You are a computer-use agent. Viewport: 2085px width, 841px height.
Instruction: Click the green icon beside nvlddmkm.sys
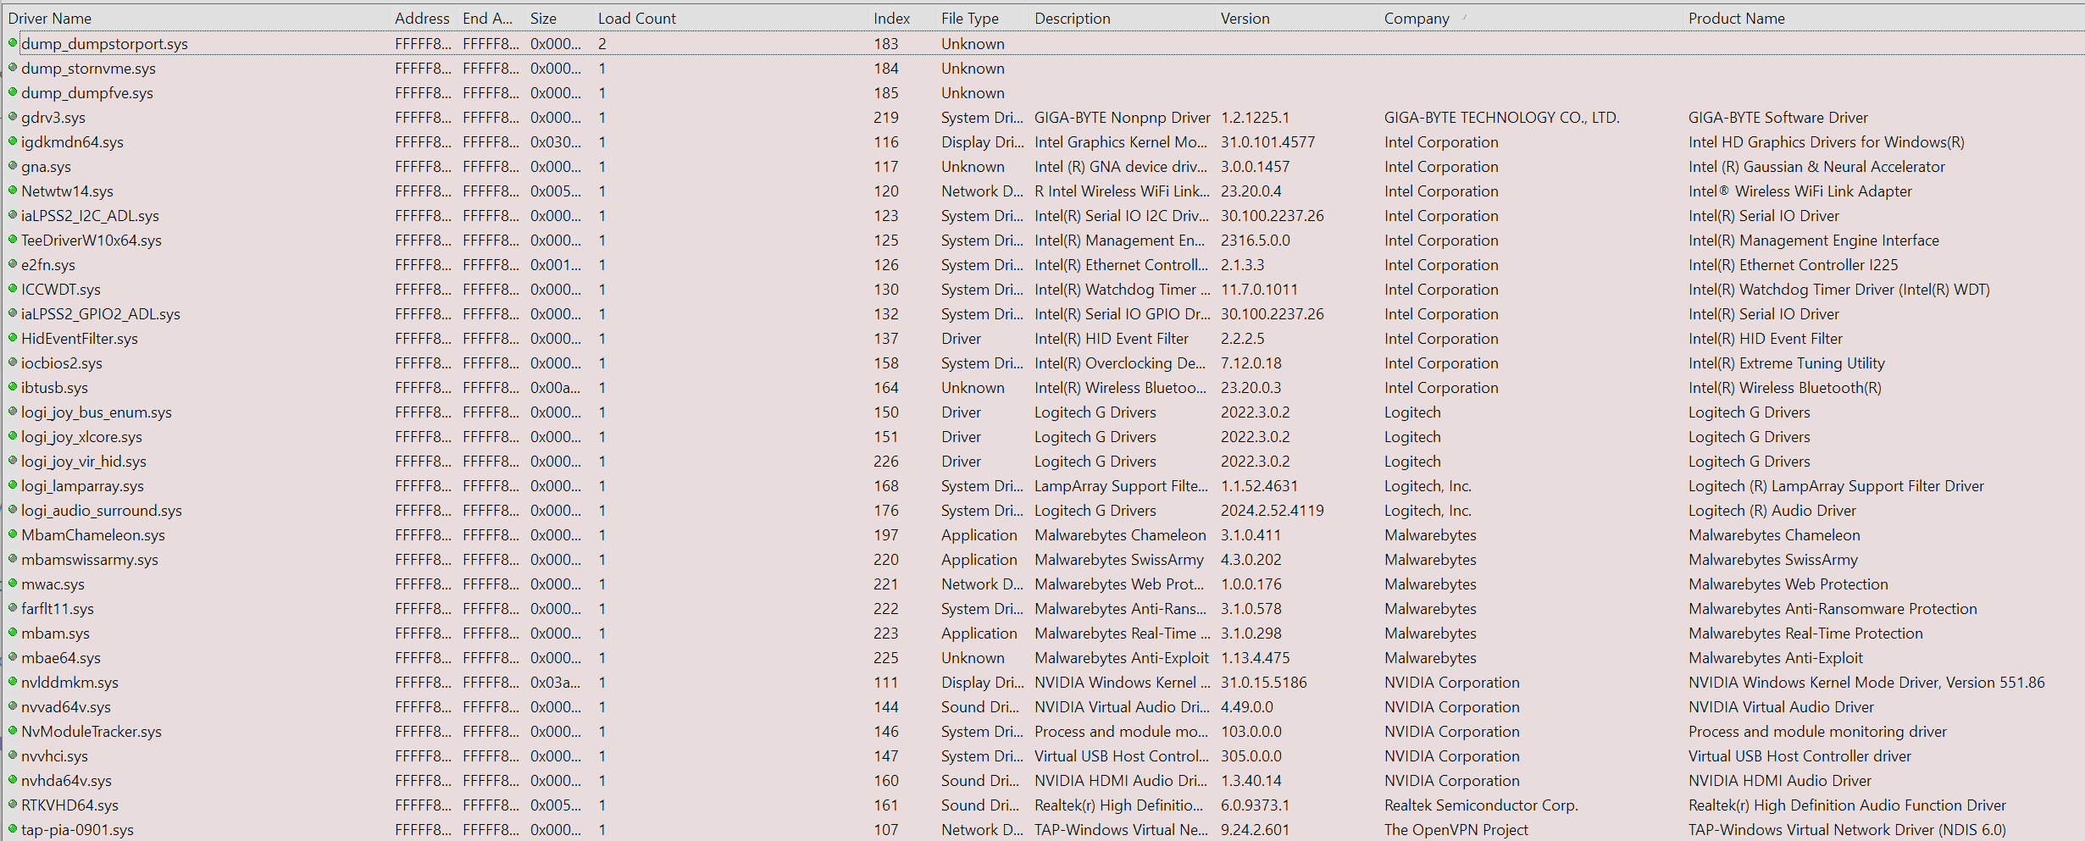point(13,681)
